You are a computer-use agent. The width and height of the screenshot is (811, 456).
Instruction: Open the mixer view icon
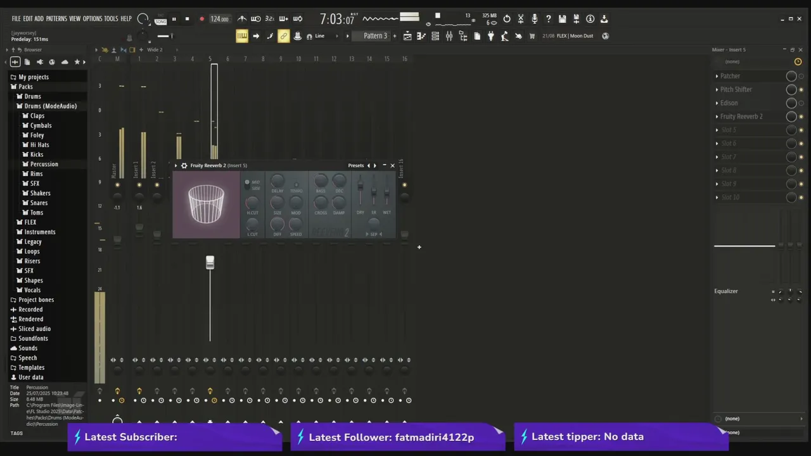[449, 36]
